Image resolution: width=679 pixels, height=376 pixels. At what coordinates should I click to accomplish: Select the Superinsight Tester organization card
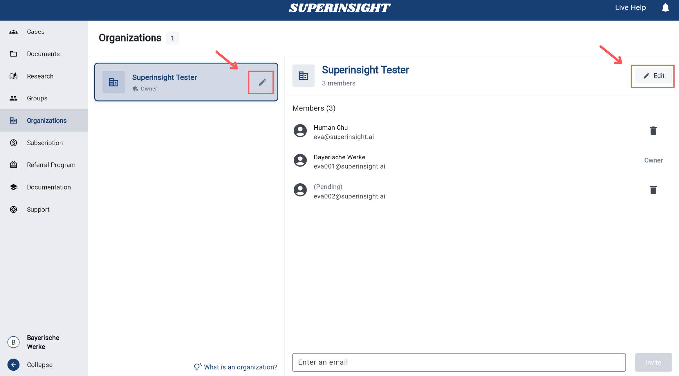pos(186,82)
